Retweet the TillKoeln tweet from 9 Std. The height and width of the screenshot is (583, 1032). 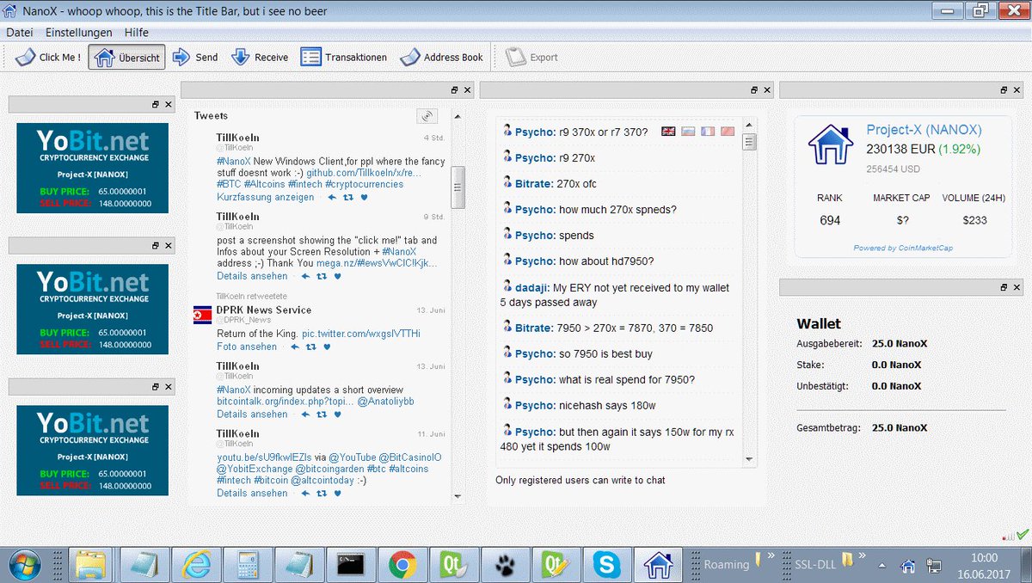[x=322, y=276]
